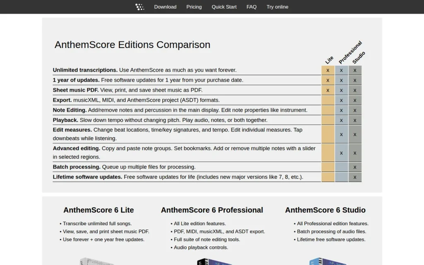Image resolution: width=424 pixels, height=265 pixels.
Task: Click Studio cell X for Lifetime software updates
Action: (355, 177)
